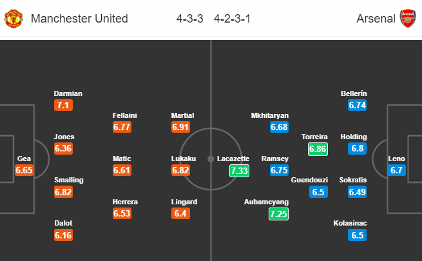The image size is (422, 261).
Task: Open the Arsenal team name link
Action: coord(376,19)
